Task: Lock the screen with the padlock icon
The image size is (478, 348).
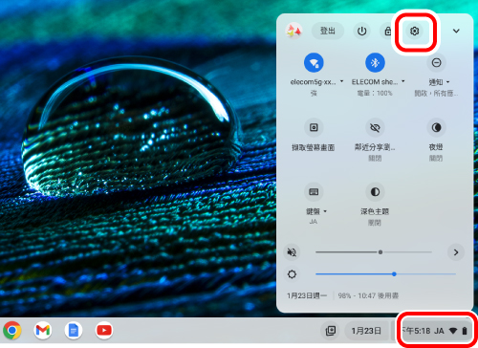Action: [x=388, y=32]
